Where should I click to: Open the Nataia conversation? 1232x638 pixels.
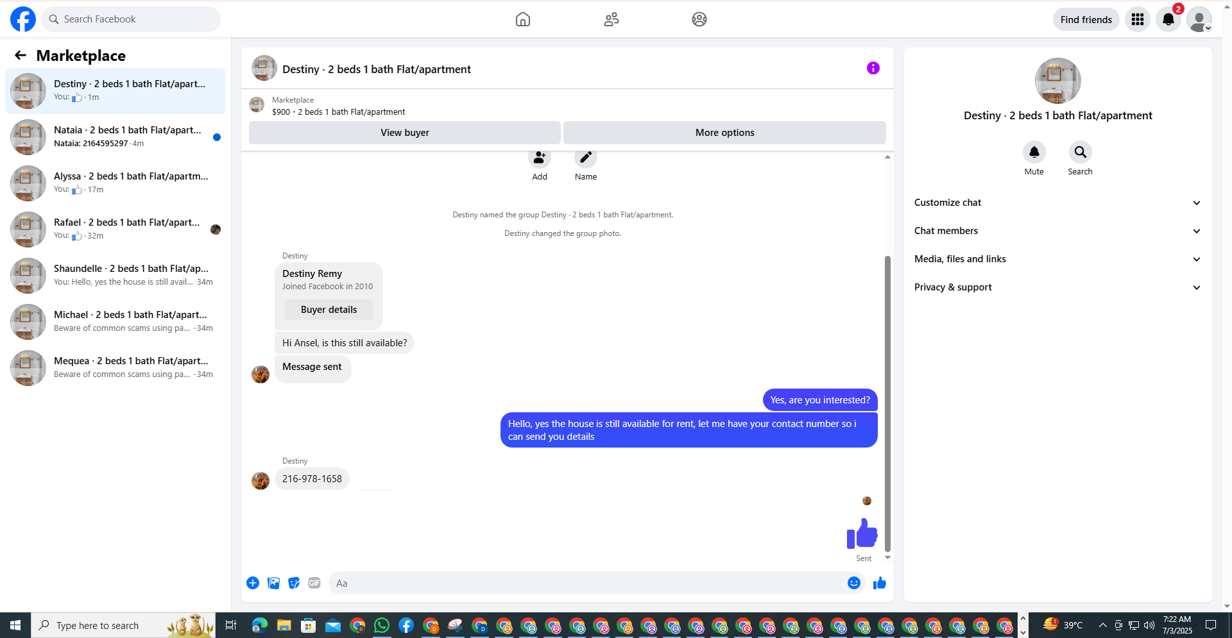point(116,137)
